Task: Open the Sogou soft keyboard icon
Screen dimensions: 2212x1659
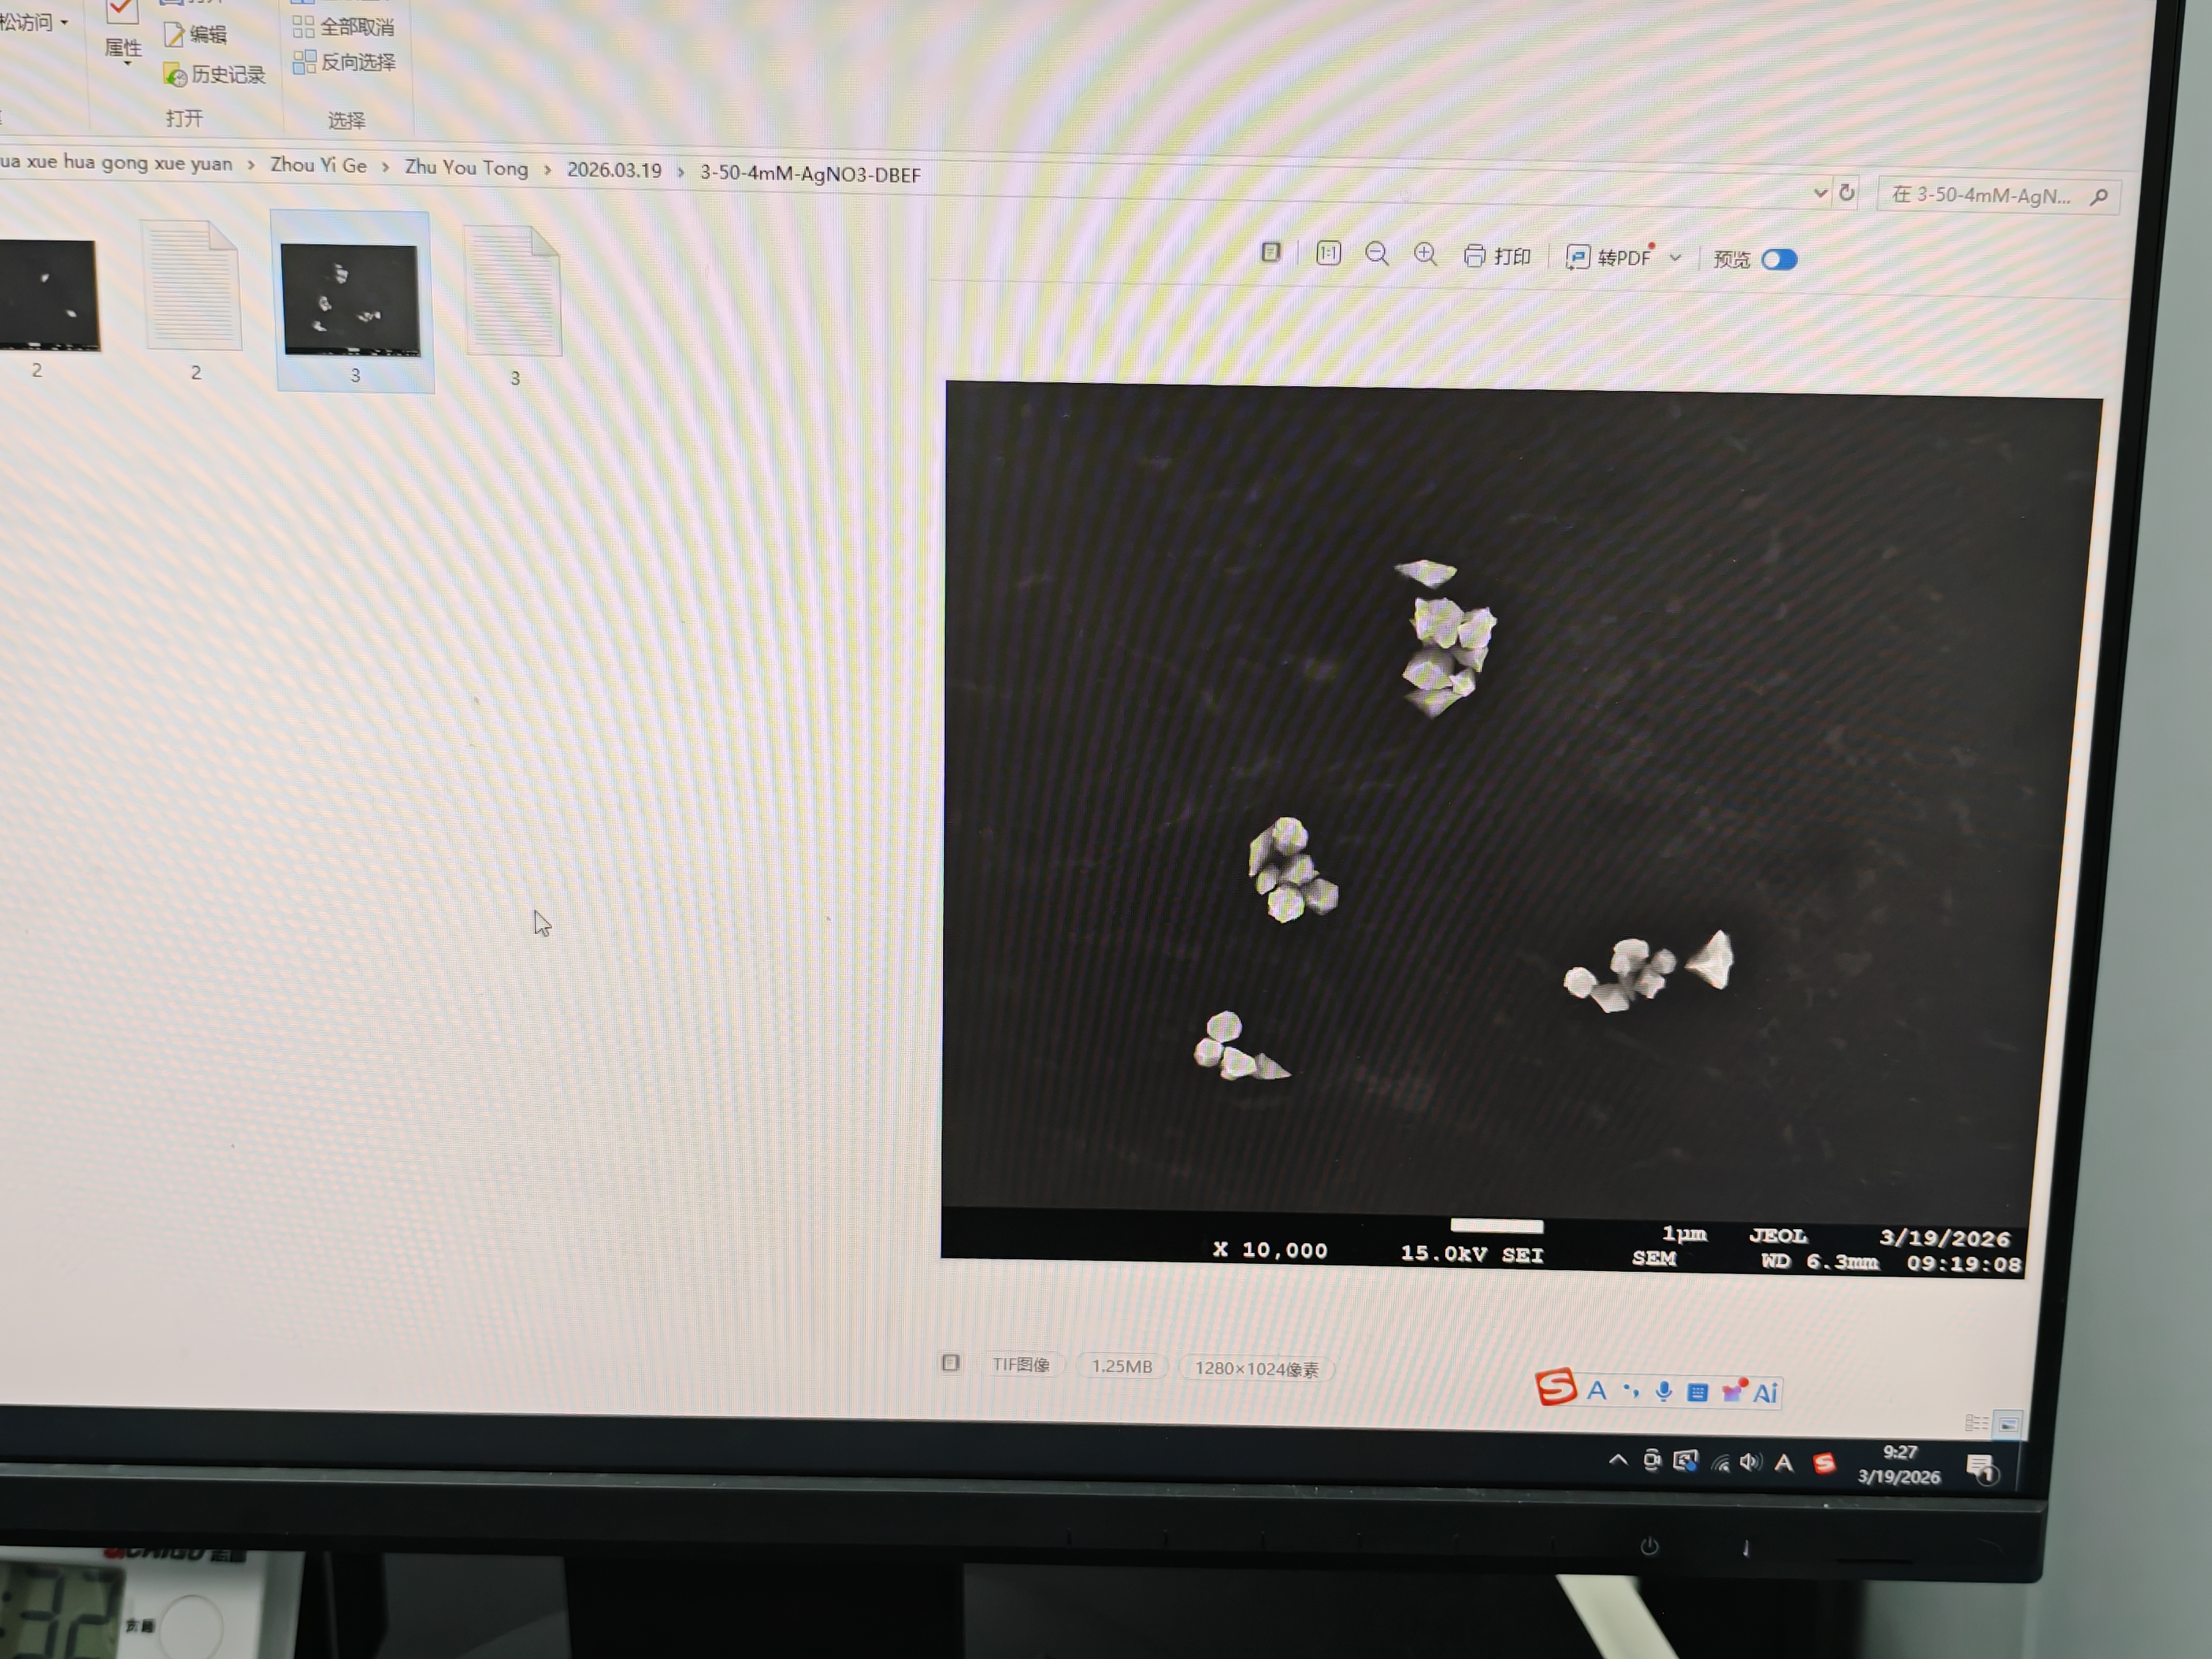Action: click(x=1697, y=1392)
